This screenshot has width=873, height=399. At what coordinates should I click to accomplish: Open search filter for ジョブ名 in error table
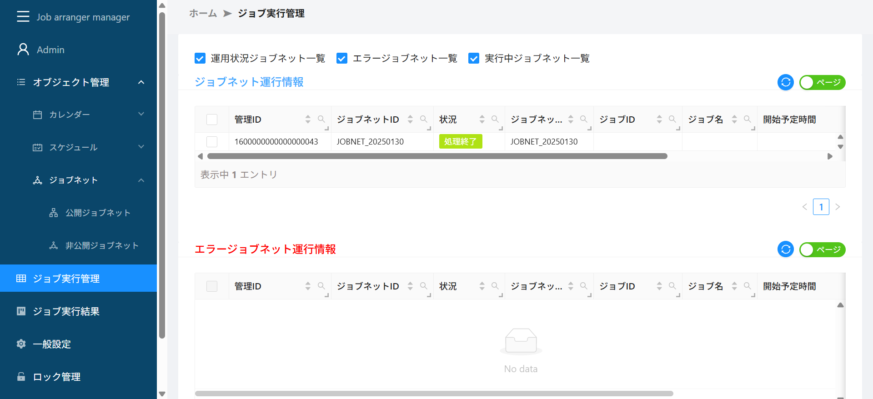click(x=747, y=286)
